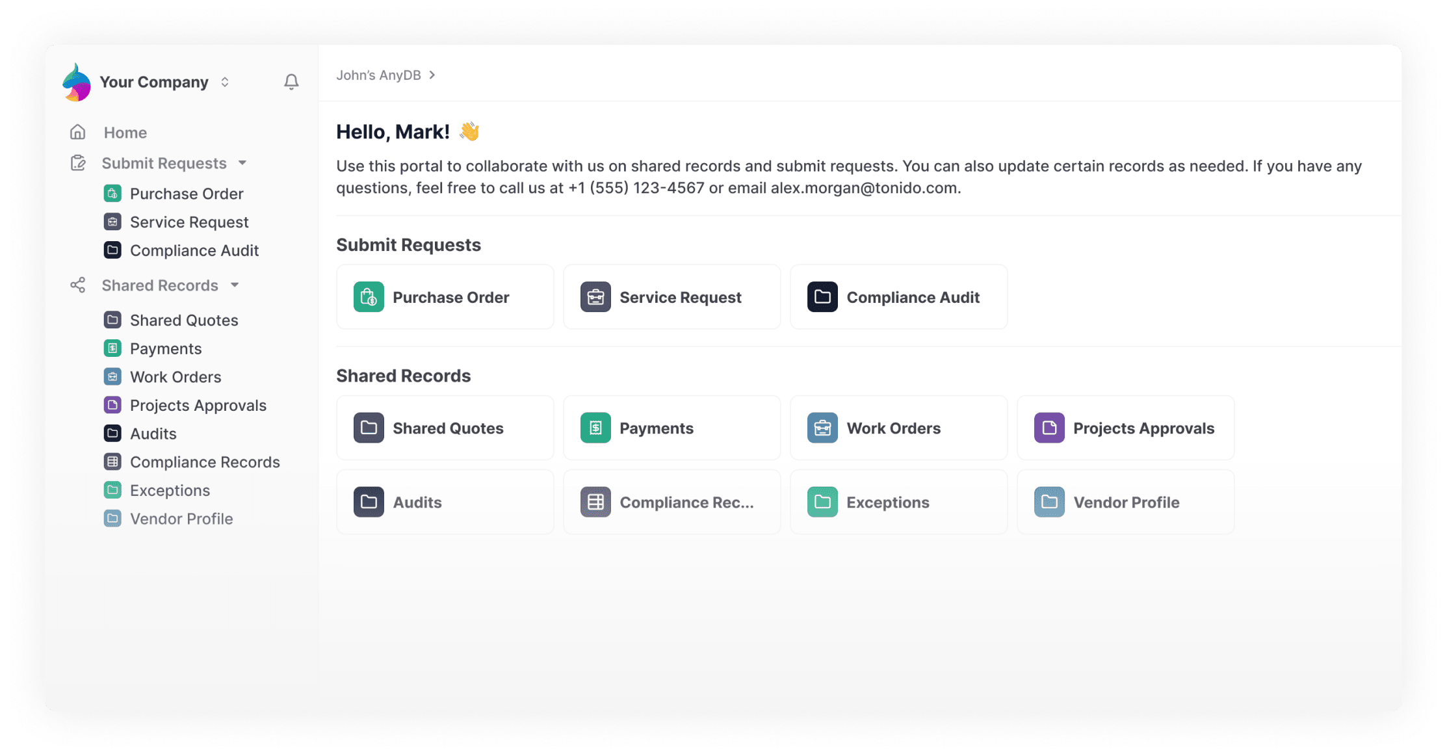This screenshot has width=1447, height=756.
Task: Click the green Purchase Order card icon
Action: tap(369, 297)
